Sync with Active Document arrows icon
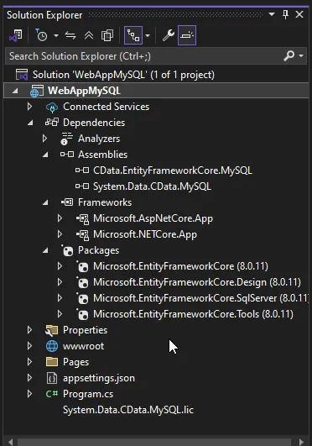Image resolution: width=312 pixels, height=446 pixels. [x=70, y=35]
